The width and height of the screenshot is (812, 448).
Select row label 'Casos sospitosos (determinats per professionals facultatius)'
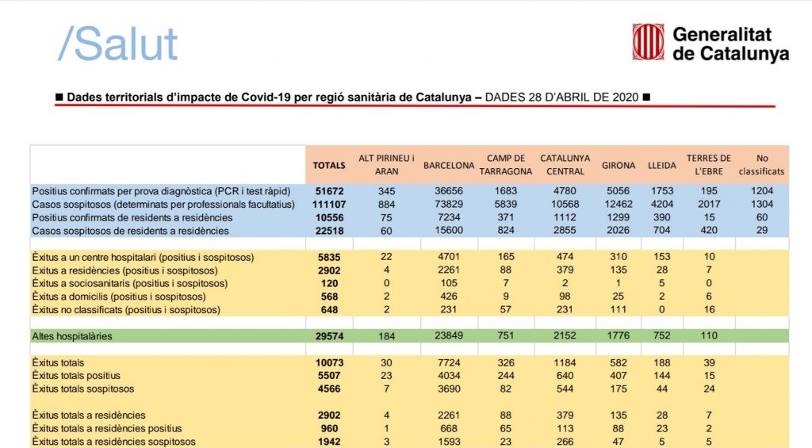(x=163, y=205)
